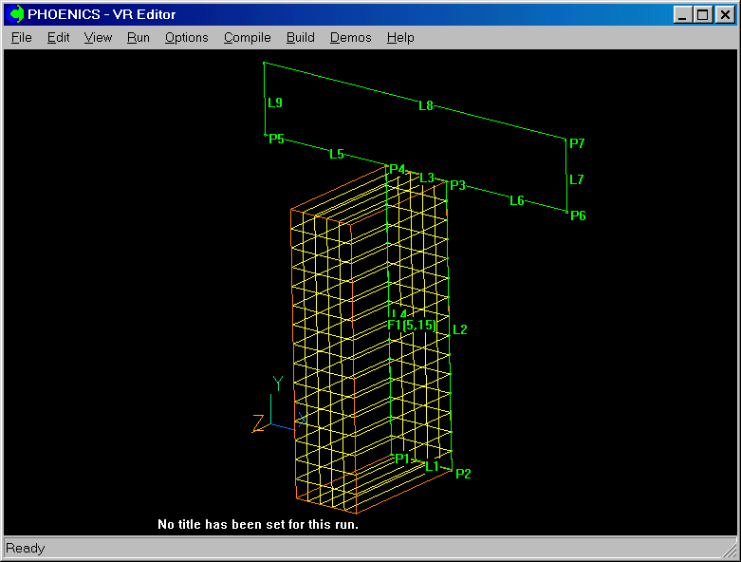Click the PHOENICS application icon in title bar
Viewport: 741px width, 562px height.
(x=16, y=14)
